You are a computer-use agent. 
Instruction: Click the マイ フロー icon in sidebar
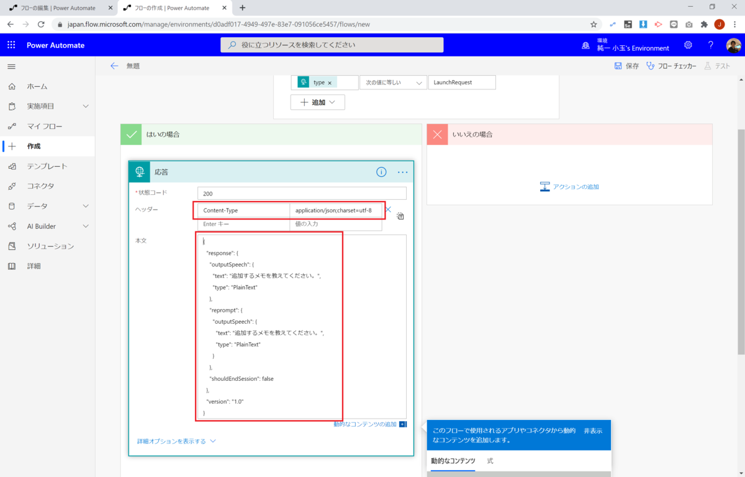tap(12, 126)
